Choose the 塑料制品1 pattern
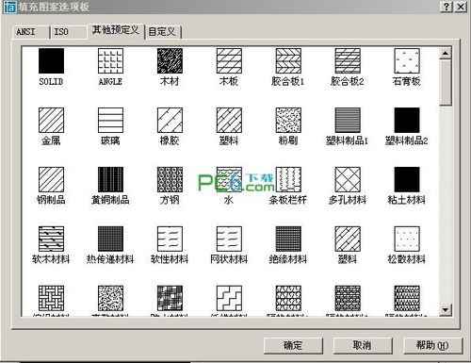 348,120
